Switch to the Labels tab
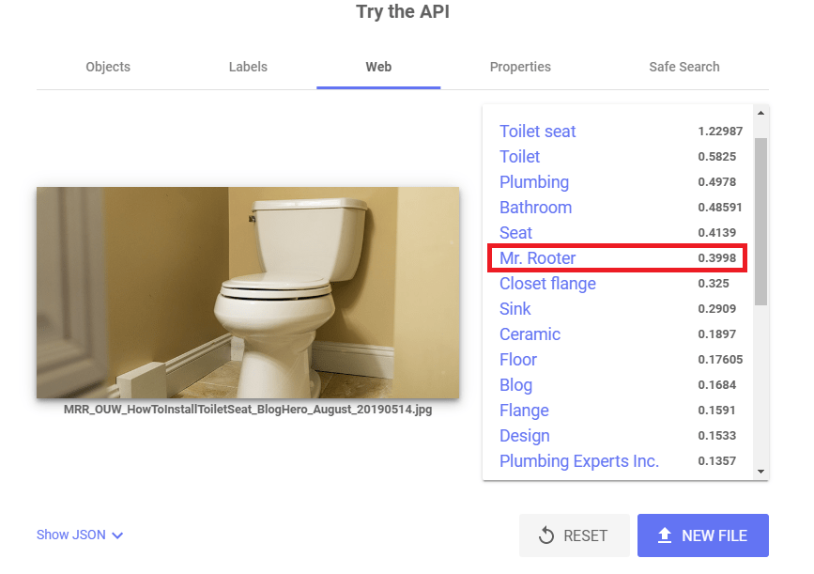814x574 pixels. point(248,67)
